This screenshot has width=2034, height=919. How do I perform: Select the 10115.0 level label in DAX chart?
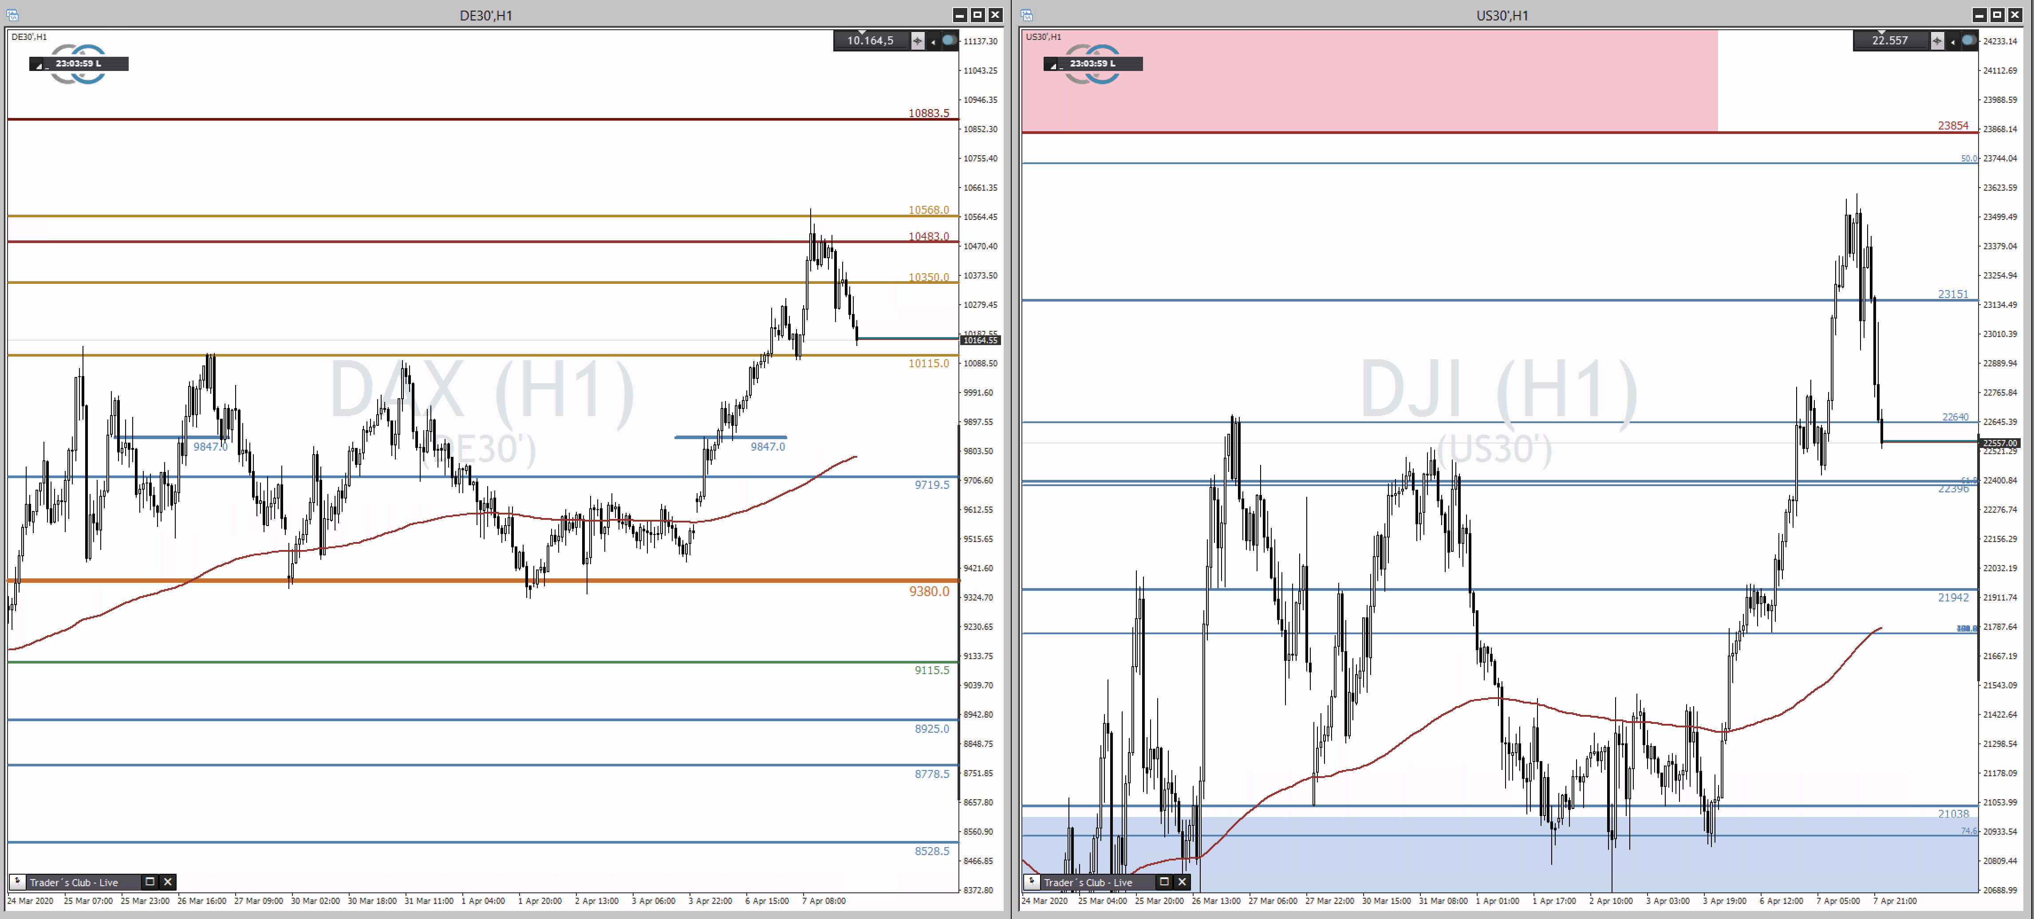click(929, 363)
